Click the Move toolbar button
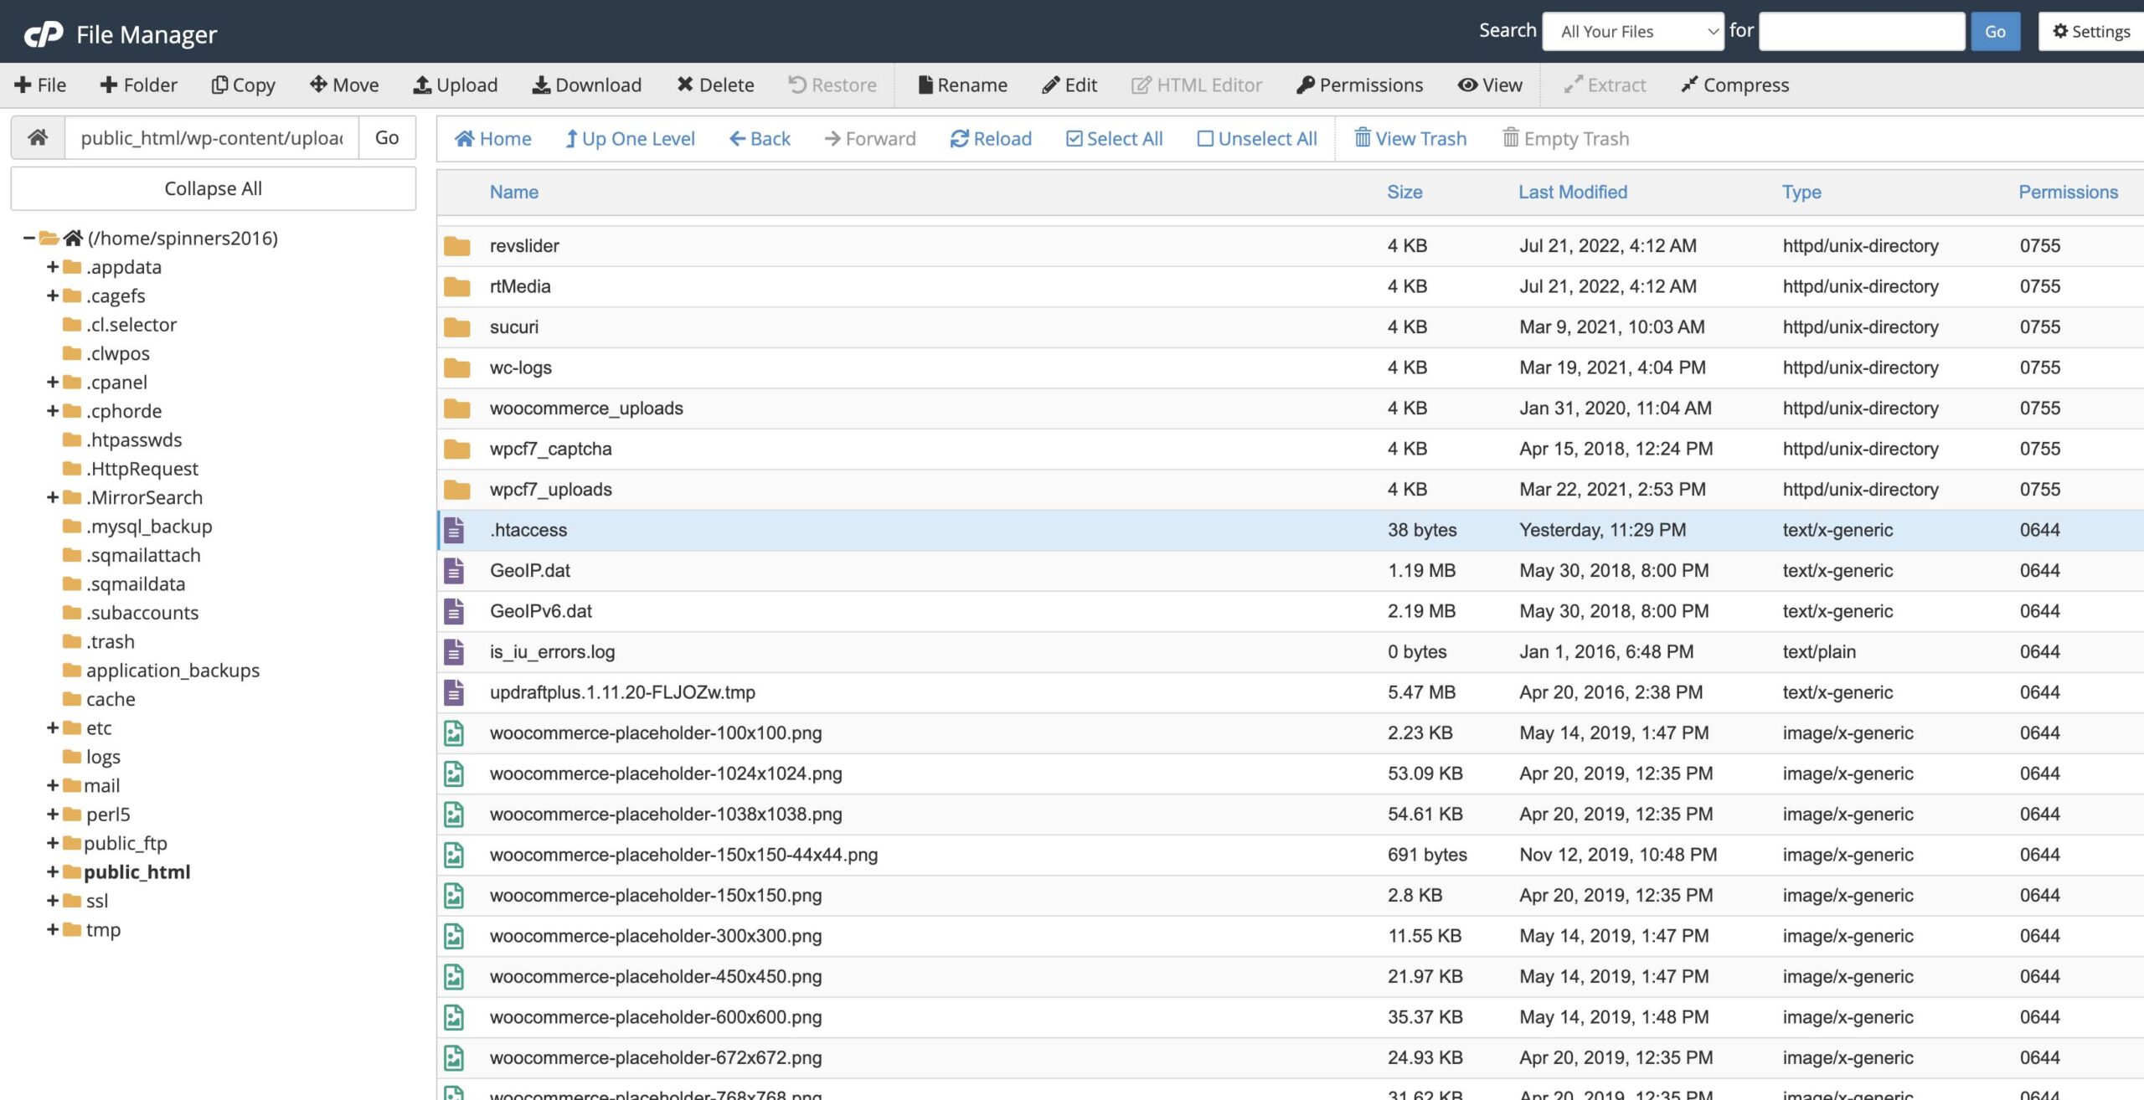Image resolution: width=2144 pixels, height=1100 pixels. click(x=344, y=85)
